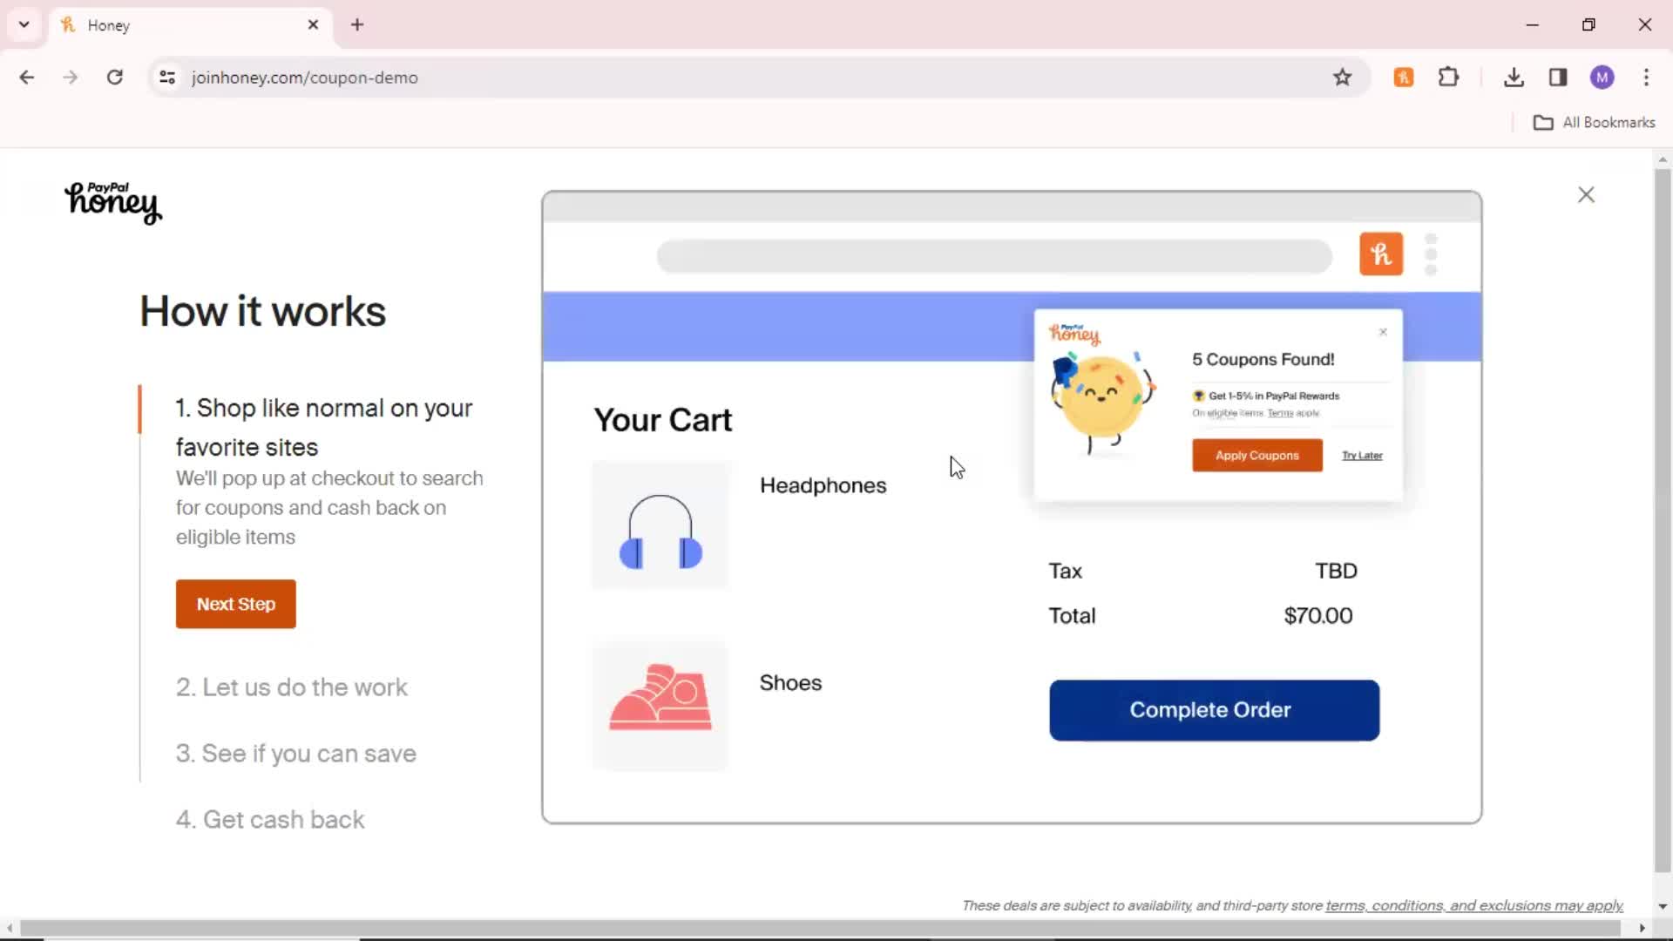Open terms, conditions, and exclusions link
The image size is (1673, 941).
[1474, 906]
